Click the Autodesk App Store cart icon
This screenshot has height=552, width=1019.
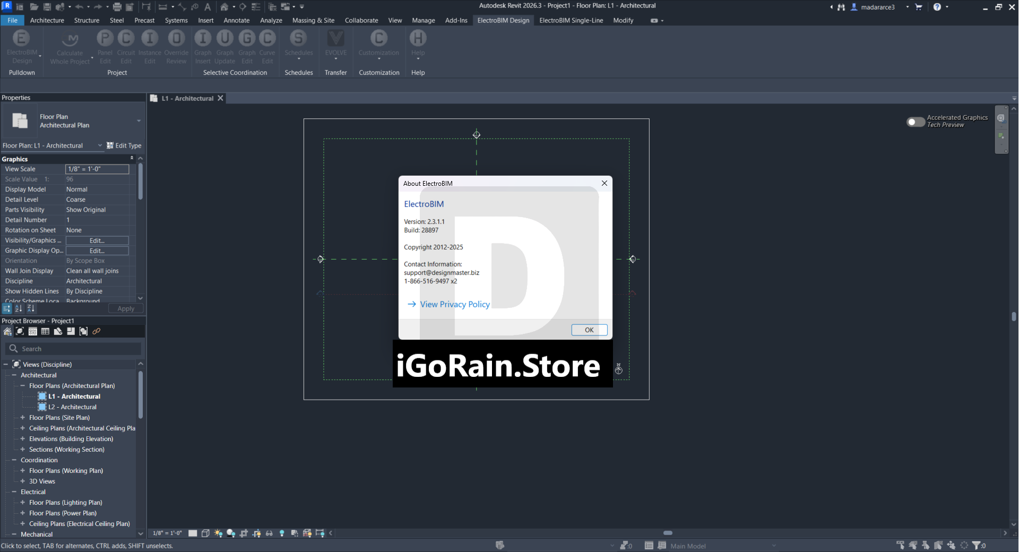pos(919,7)
